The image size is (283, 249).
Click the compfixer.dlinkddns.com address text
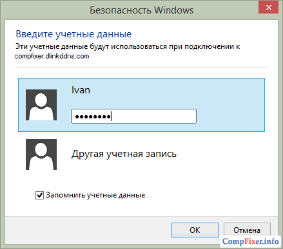pyautogui.click(x=52, y=56)
